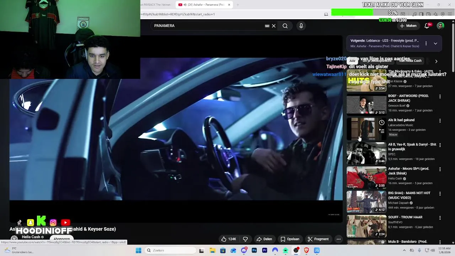Open Outlook from the taskbar

pos(233,250)
